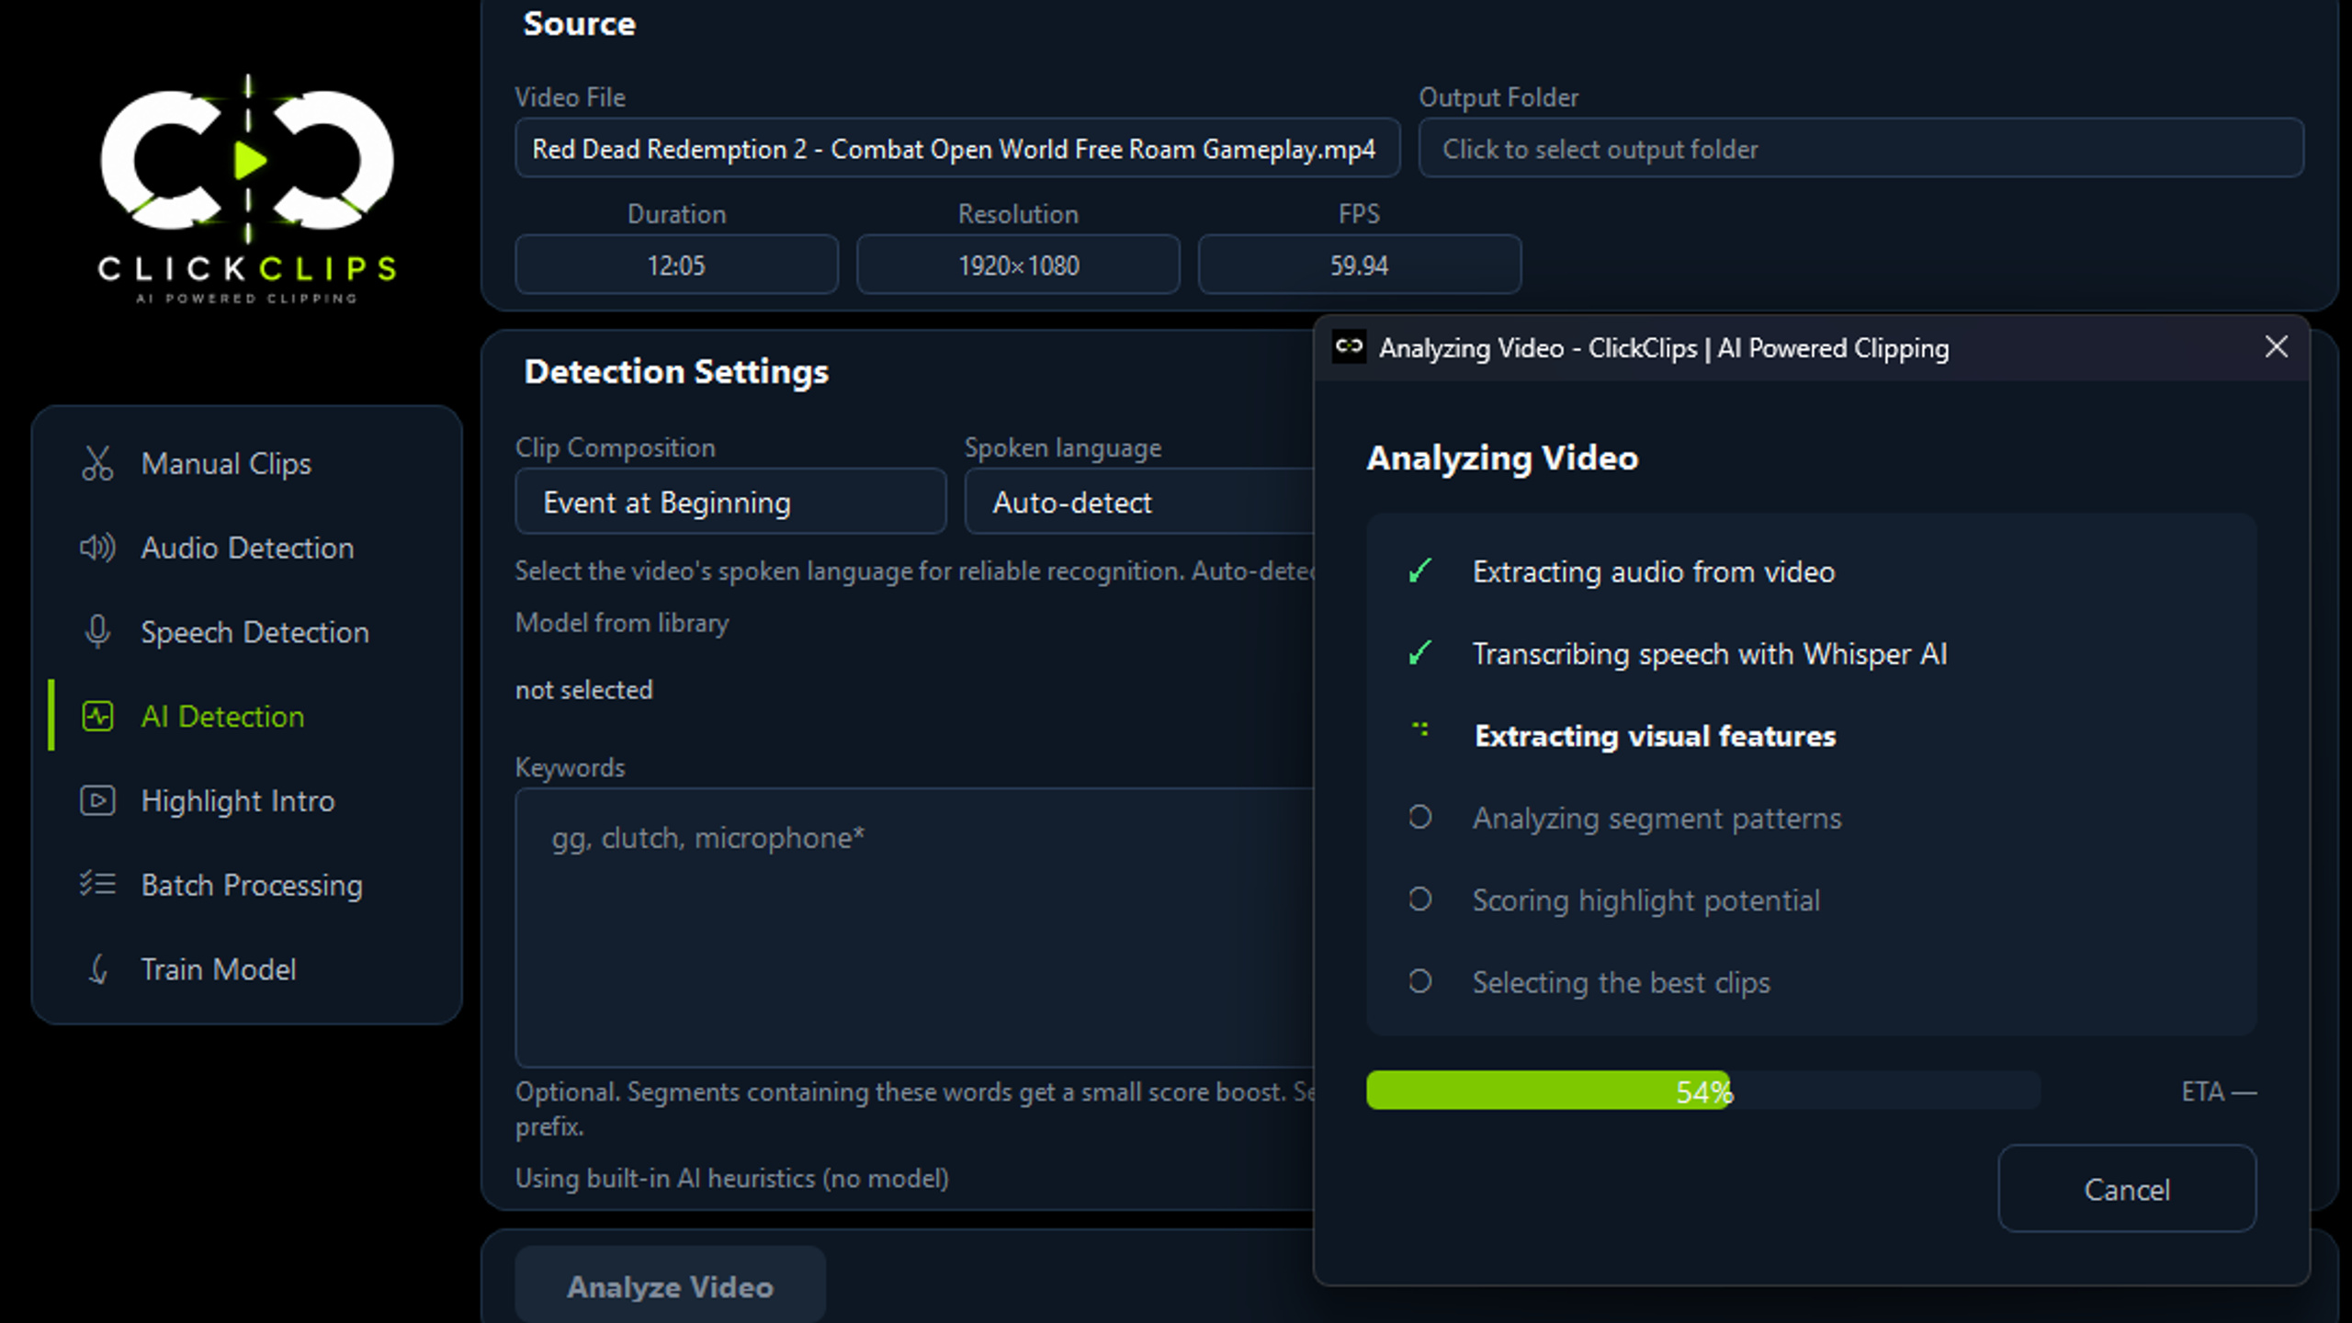This screenshot has width=2352, height=1323.
Task: Close the Analyzing Video dialog
Action: coord(2277,347)
